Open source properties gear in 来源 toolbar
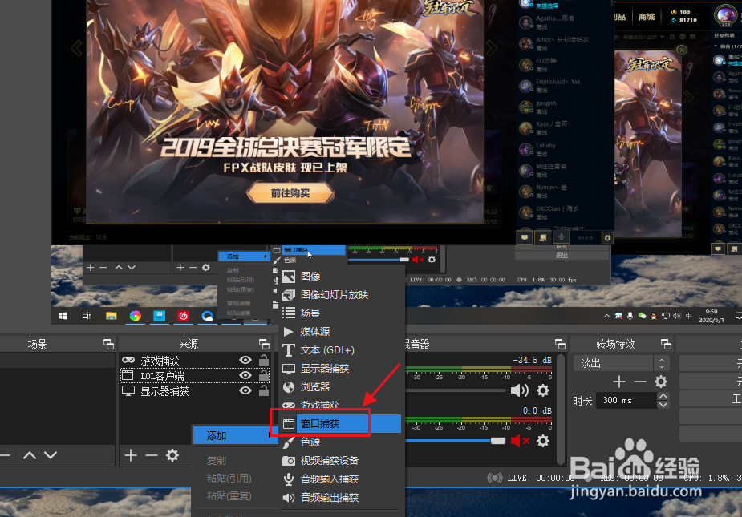This screenshot has height=517, width=742. [172, 455]
